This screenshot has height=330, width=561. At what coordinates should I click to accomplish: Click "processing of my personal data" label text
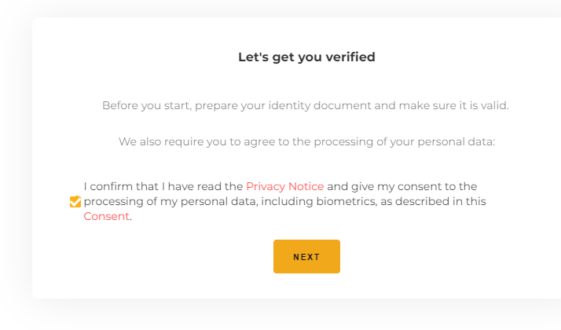click(170, 201)
